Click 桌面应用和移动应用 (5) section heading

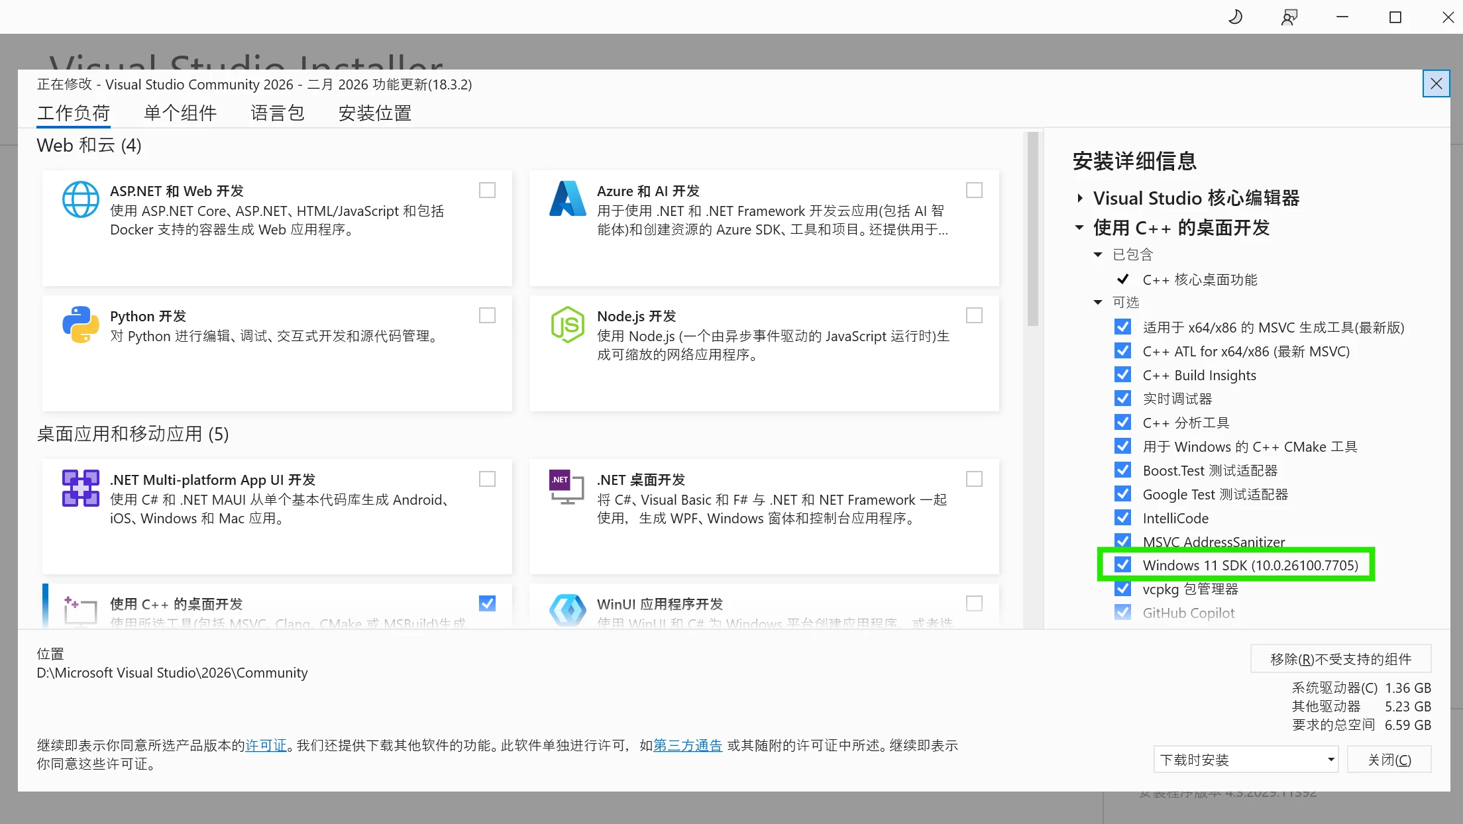[133, 434]
